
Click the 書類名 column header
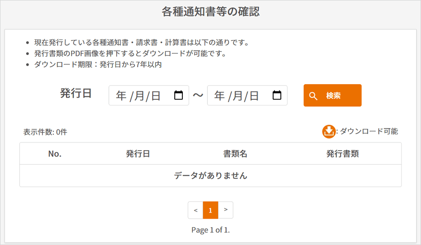[235, 154]
